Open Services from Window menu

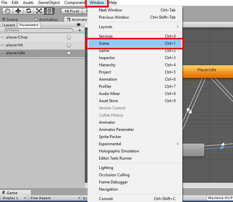[x=135, y=36]
